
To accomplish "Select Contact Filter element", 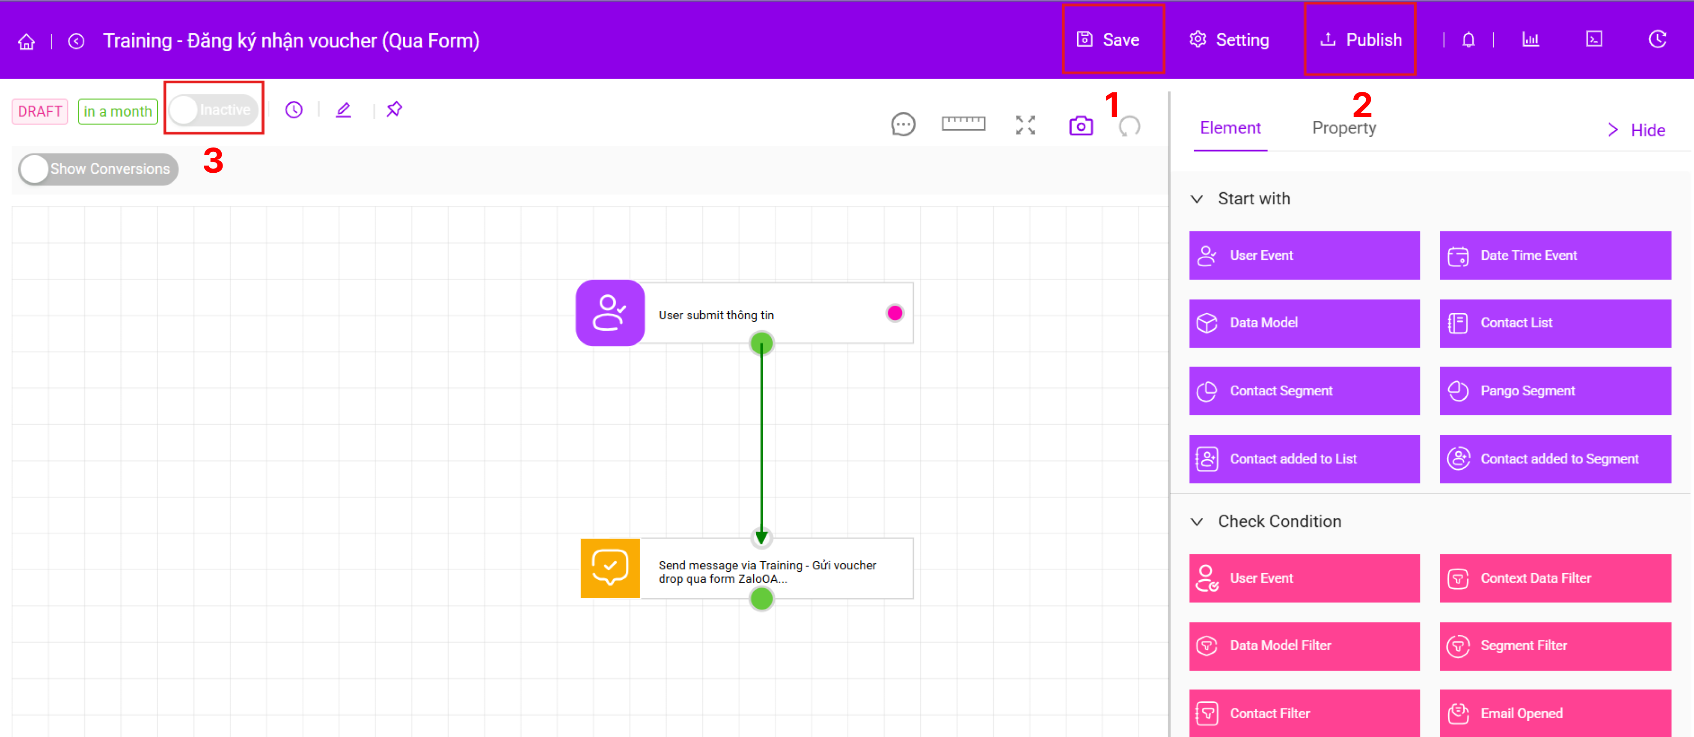I will (x=1304, y=713).
